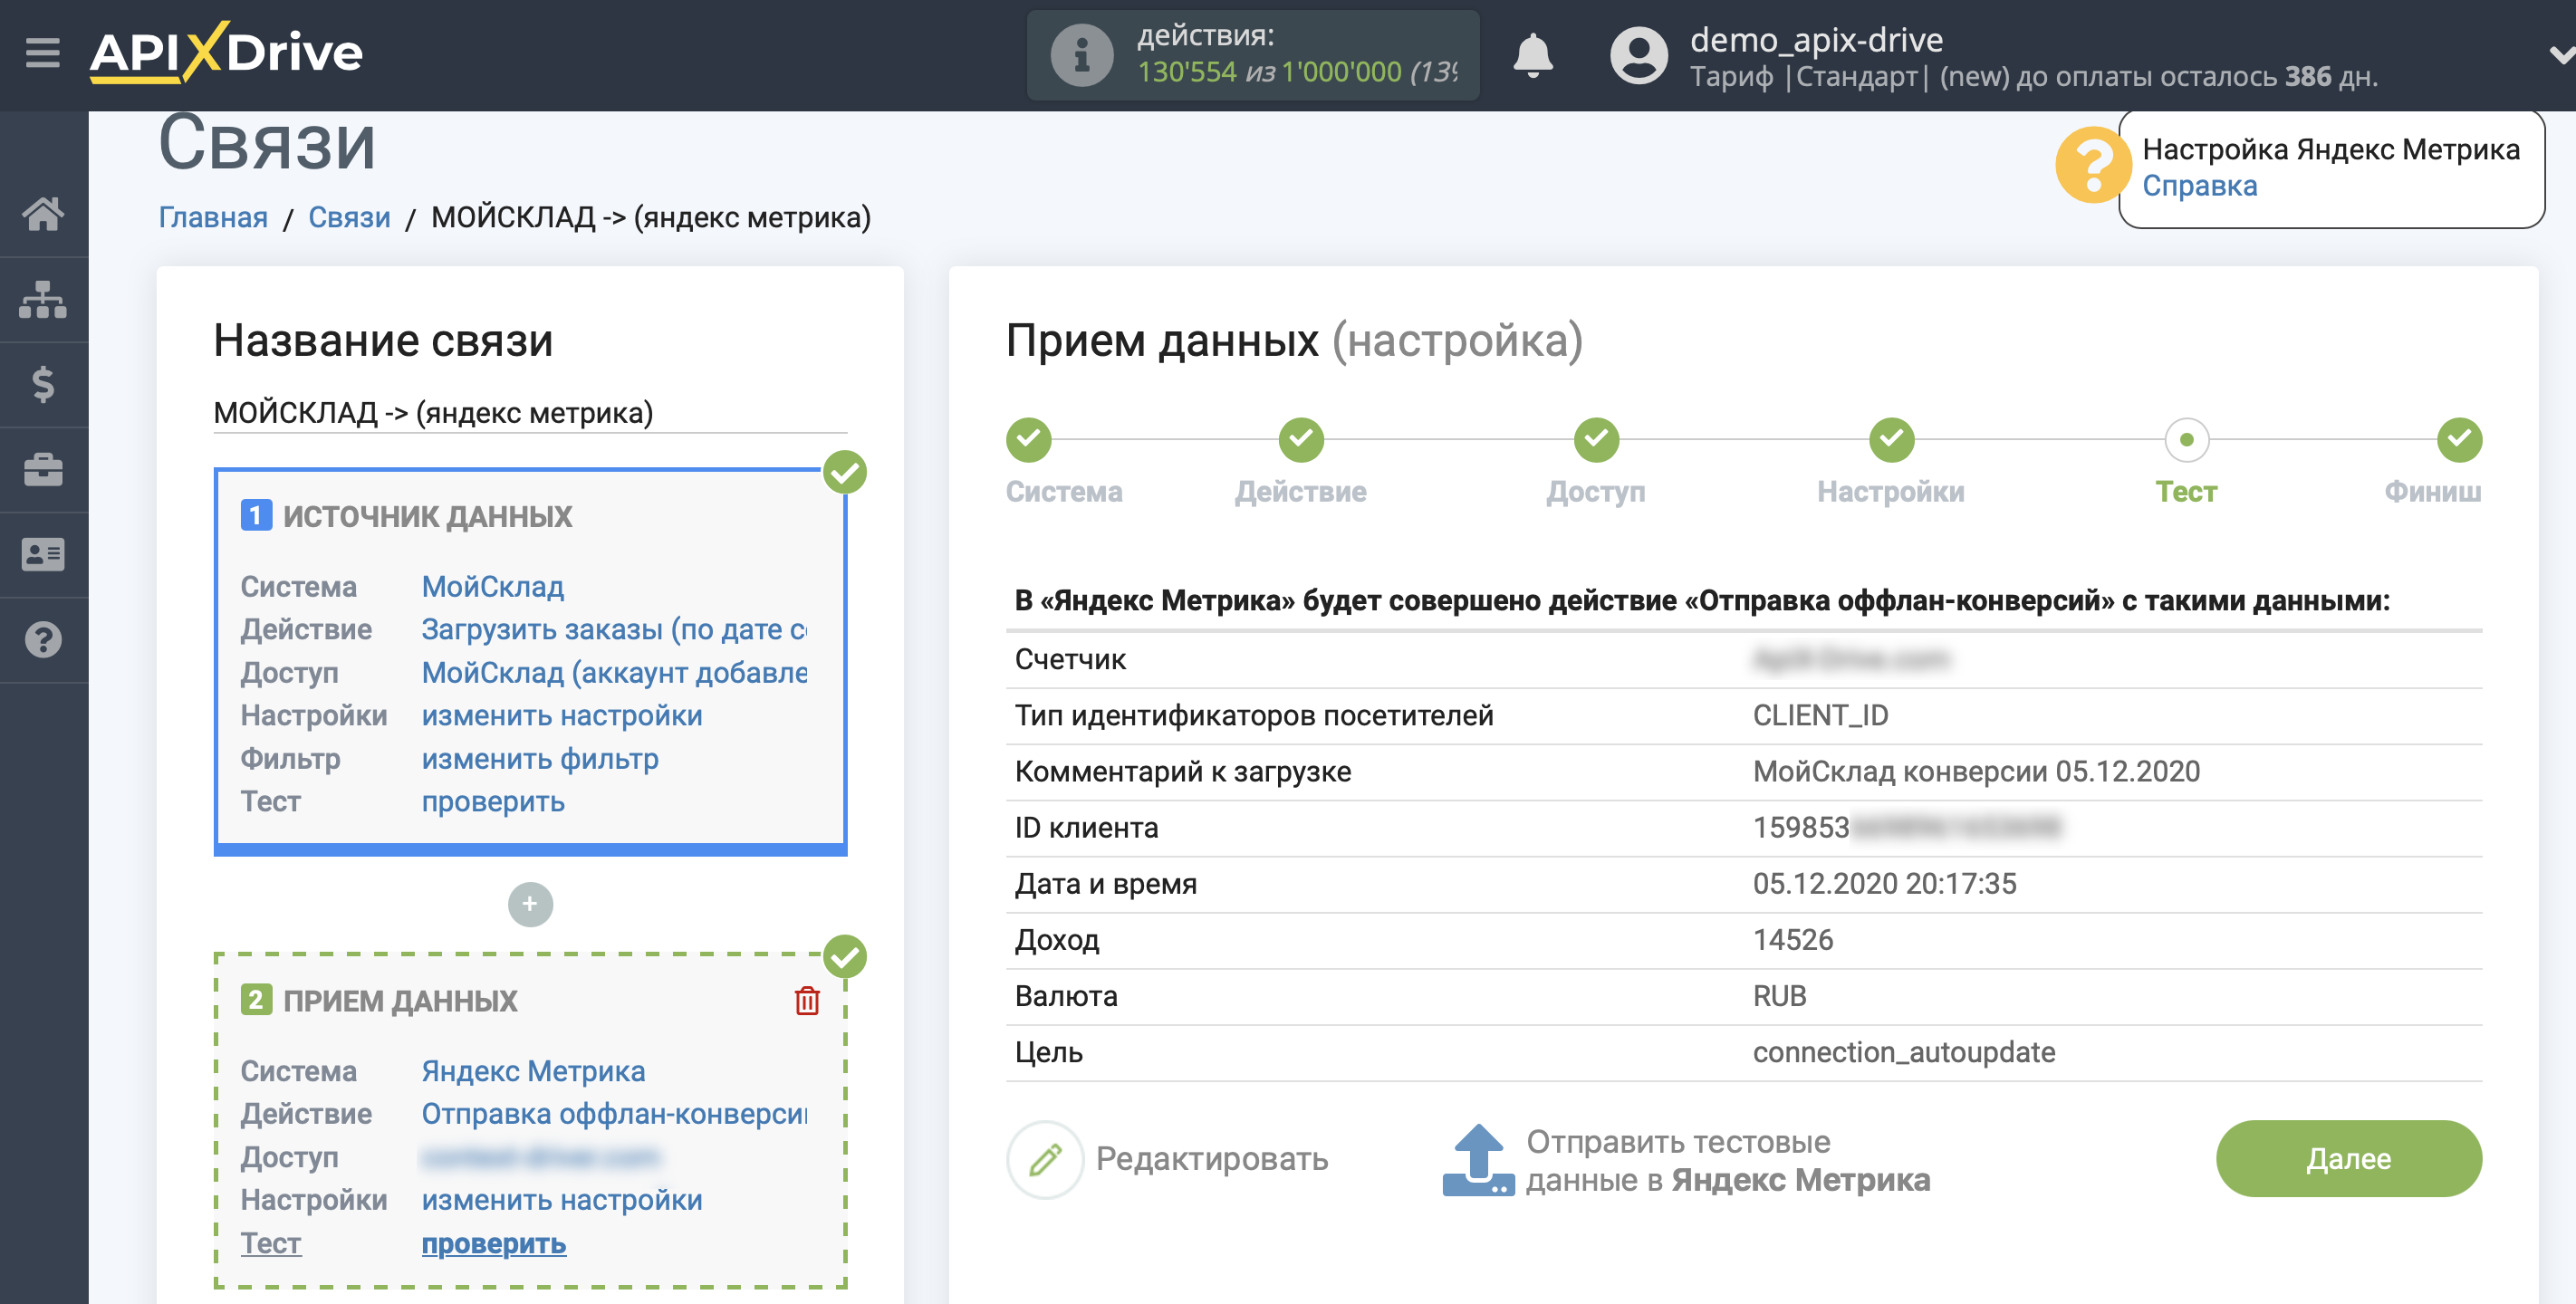The width and height of the screenshot is (2576, 1304).
Task: Open Яндекс Метрика system link
Action: 533,1071
